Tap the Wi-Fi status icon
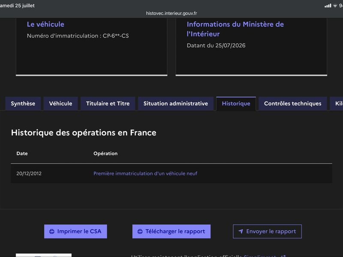This screenshot has width=343, height=257. pos(335,6)
